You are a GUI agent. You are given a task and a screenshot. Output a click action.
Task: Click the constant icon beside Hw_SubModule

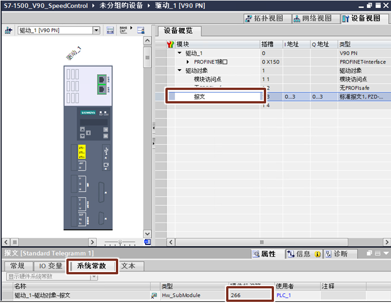click(x=154, y=296)
